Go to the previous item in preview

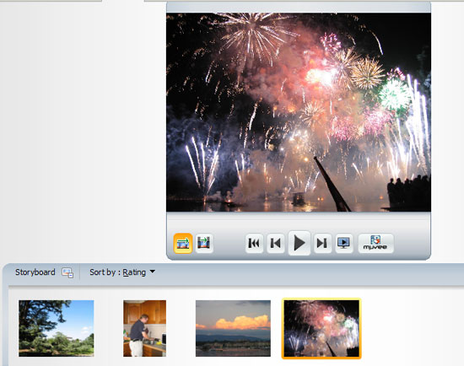pos(276,243)
